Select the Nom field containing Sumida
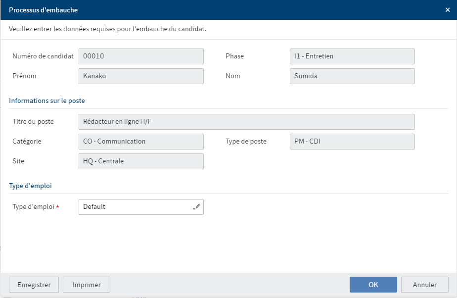 352,76
